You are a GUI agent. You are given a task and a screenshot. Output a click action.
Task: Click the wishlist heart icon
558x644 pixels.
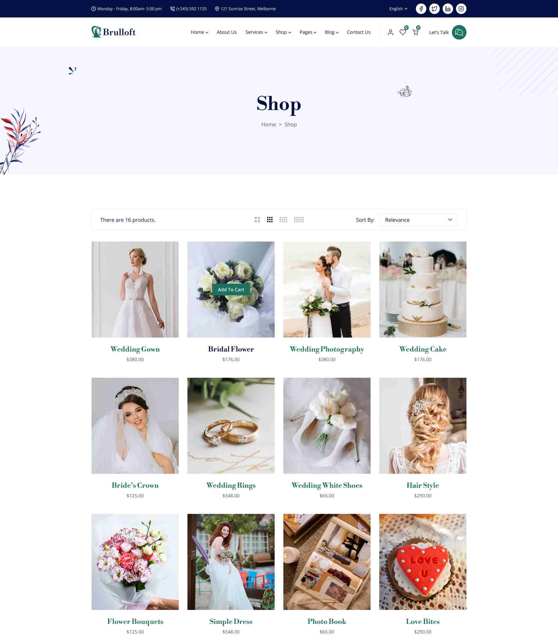click(403, 32)
